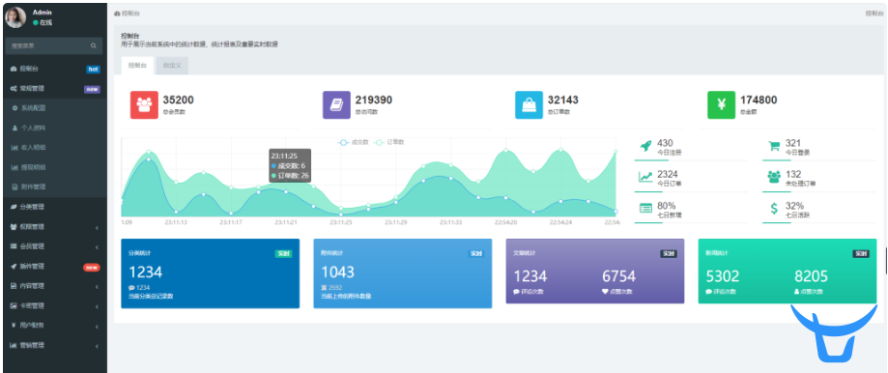
Task: Click the leaf icon of 分类管理 in sidebar
Action: pyautogui.click(x=14, y=207)
